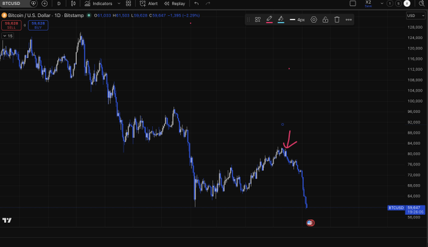Save the X2 chart layout
Image resolution: width=428 pixels, height=247 pixels.
click(368, 4)
